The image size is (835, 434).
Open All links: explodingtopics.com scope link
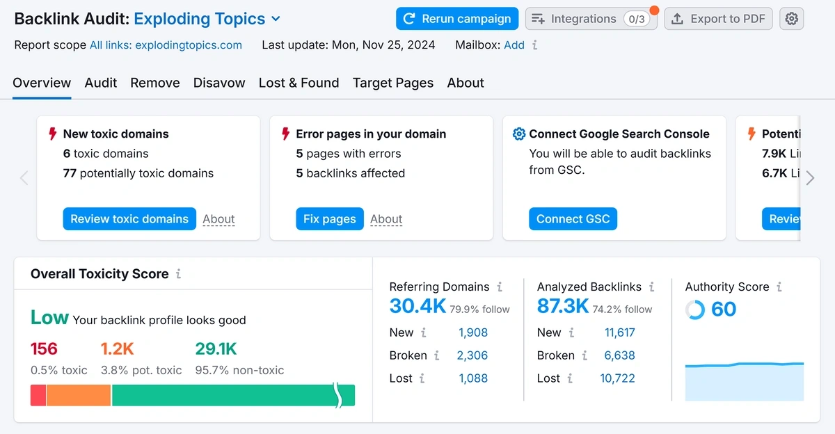166,45
